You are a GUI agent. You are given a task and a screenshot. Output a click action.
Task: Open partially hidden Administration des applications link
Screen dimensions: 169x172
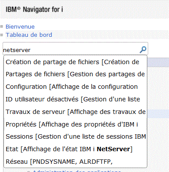[x=77, y=171]
